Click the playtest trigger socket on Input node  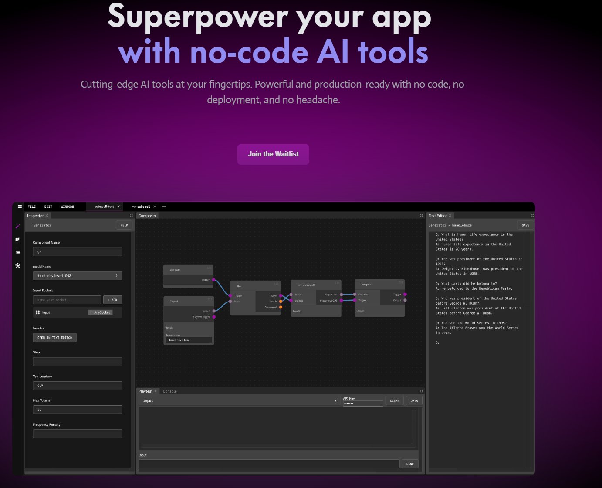(214, 317)
